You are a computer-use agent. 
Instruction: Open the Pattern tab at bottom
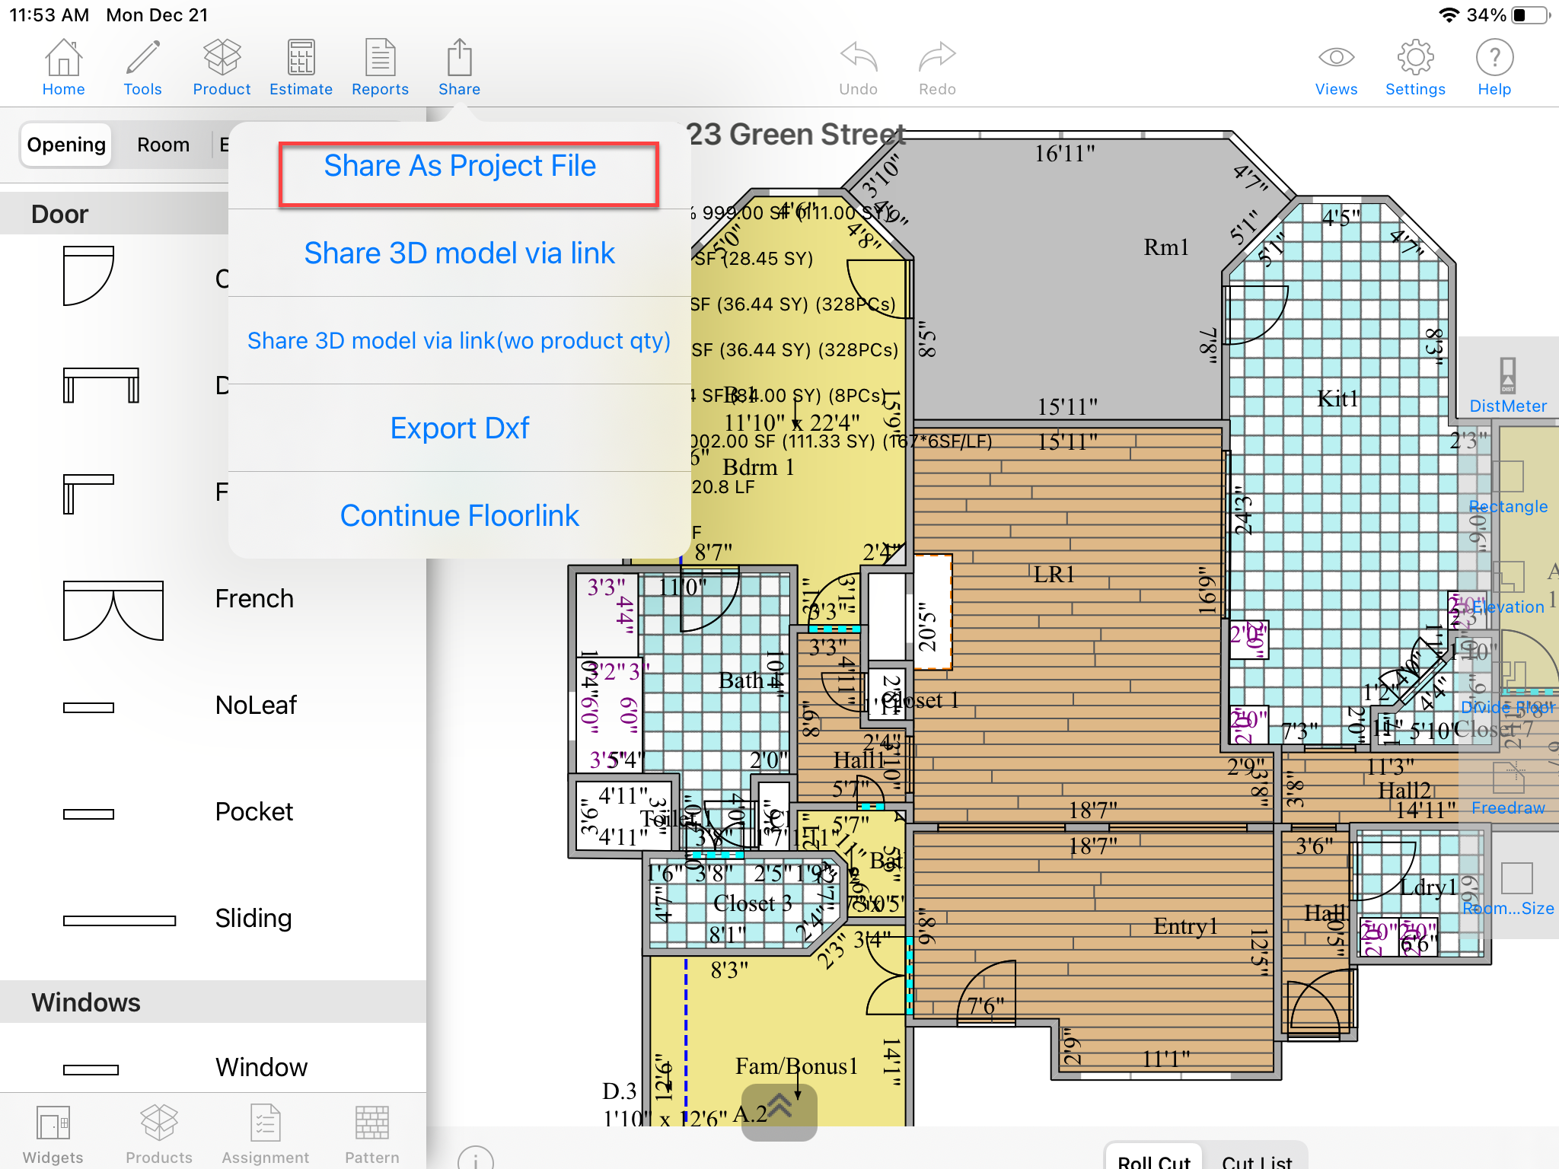[371, 1134]
